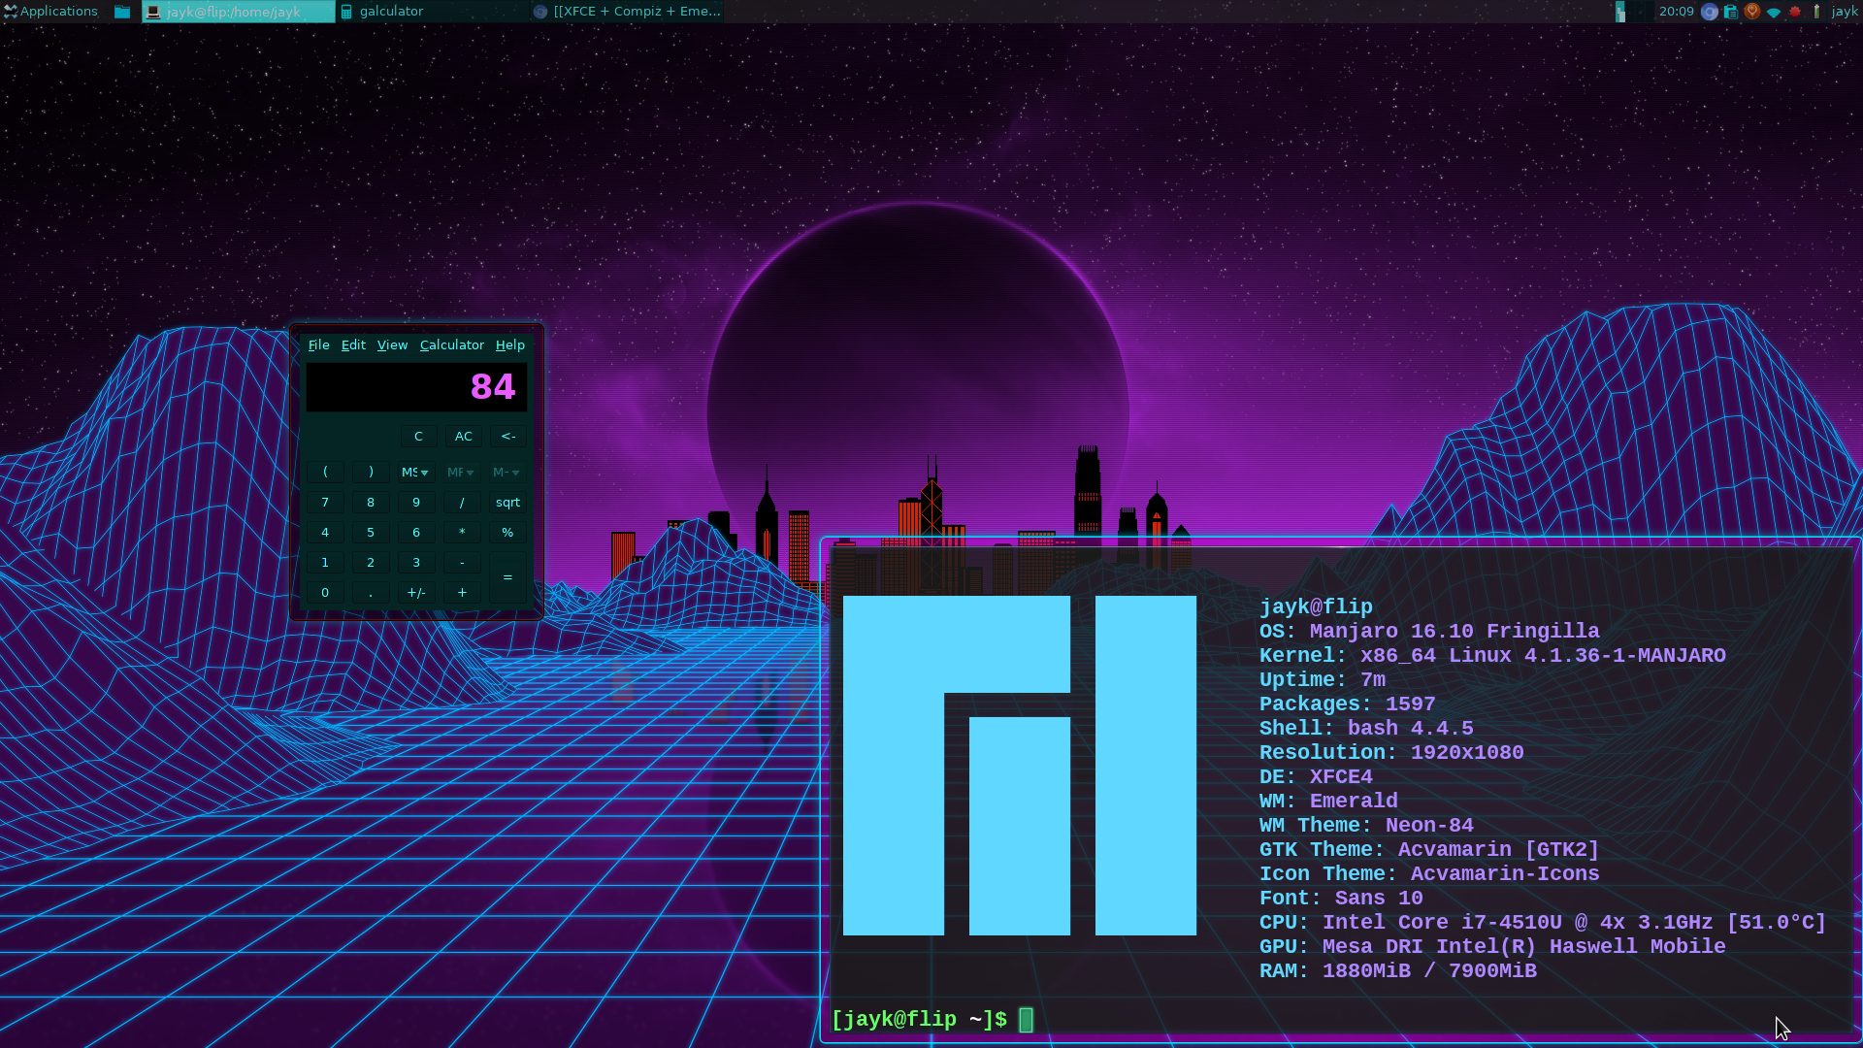Click the 'jayk@flip' header in terminal output
The height and width of the screenshot is (1048, 1863).
coord(1316,606)
